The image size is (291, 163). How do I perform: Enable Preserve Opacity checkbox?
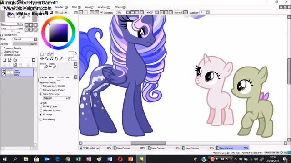click(x=2, y=48)
